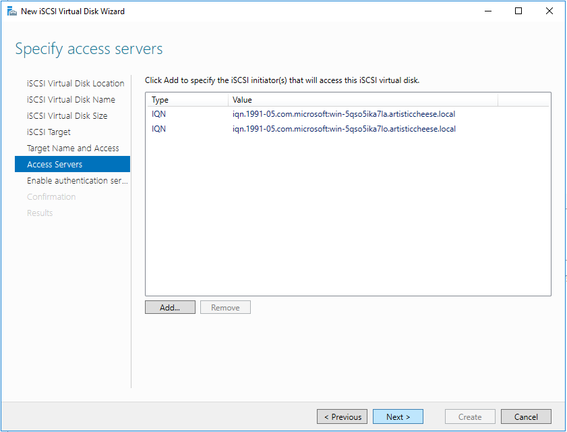
Task: Select the iSCSI Target step
Action: coord(49,132)
